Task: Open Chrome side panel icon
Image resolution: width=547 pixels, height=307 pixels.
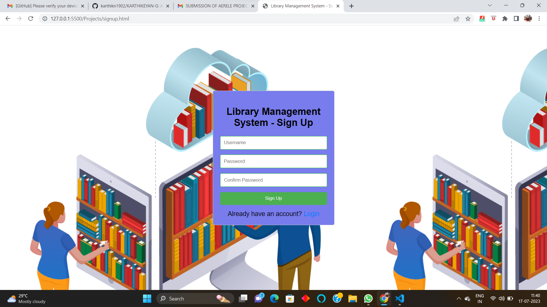Action: (516, 19)
